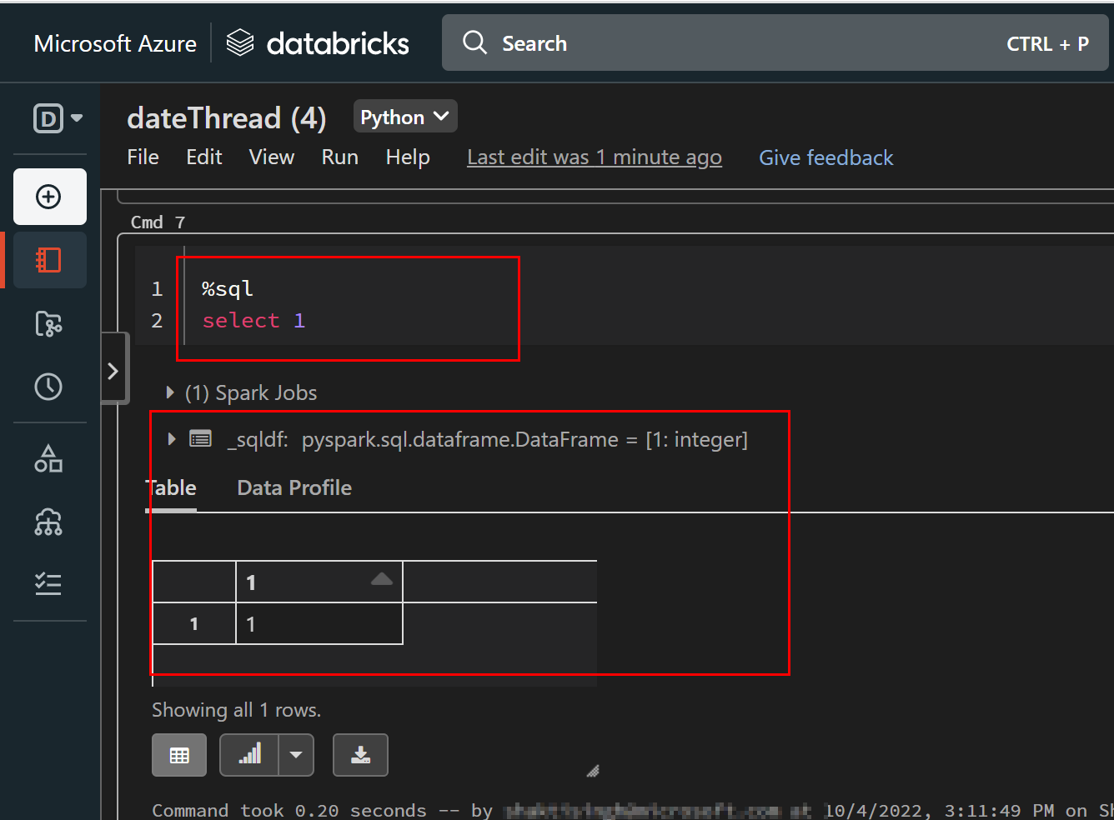Click the download results button
Image resolution: width=1114 pixels, height=820 pixels.
click(360, 755)
